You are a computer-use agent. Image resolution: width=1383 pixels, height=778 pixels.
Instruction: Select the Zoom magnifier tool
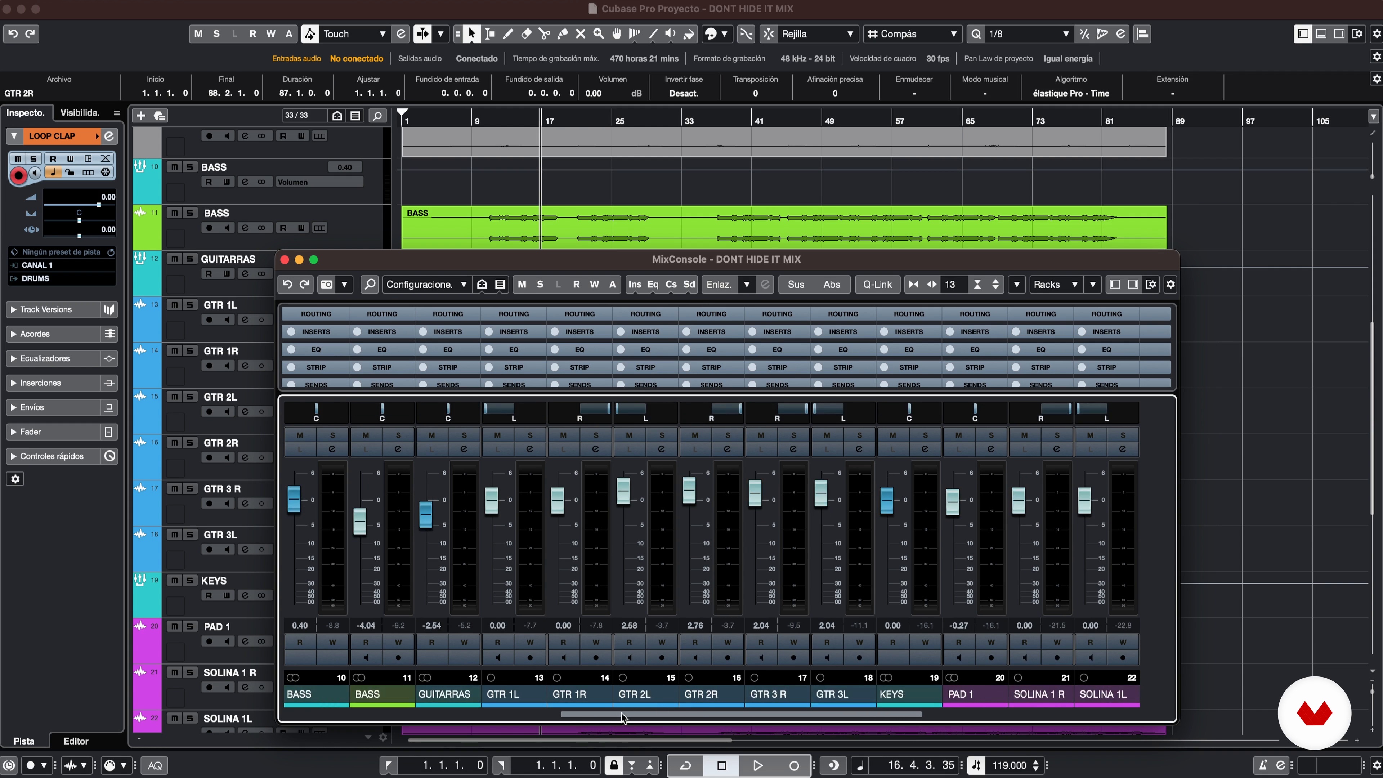(x=599, y=34)
